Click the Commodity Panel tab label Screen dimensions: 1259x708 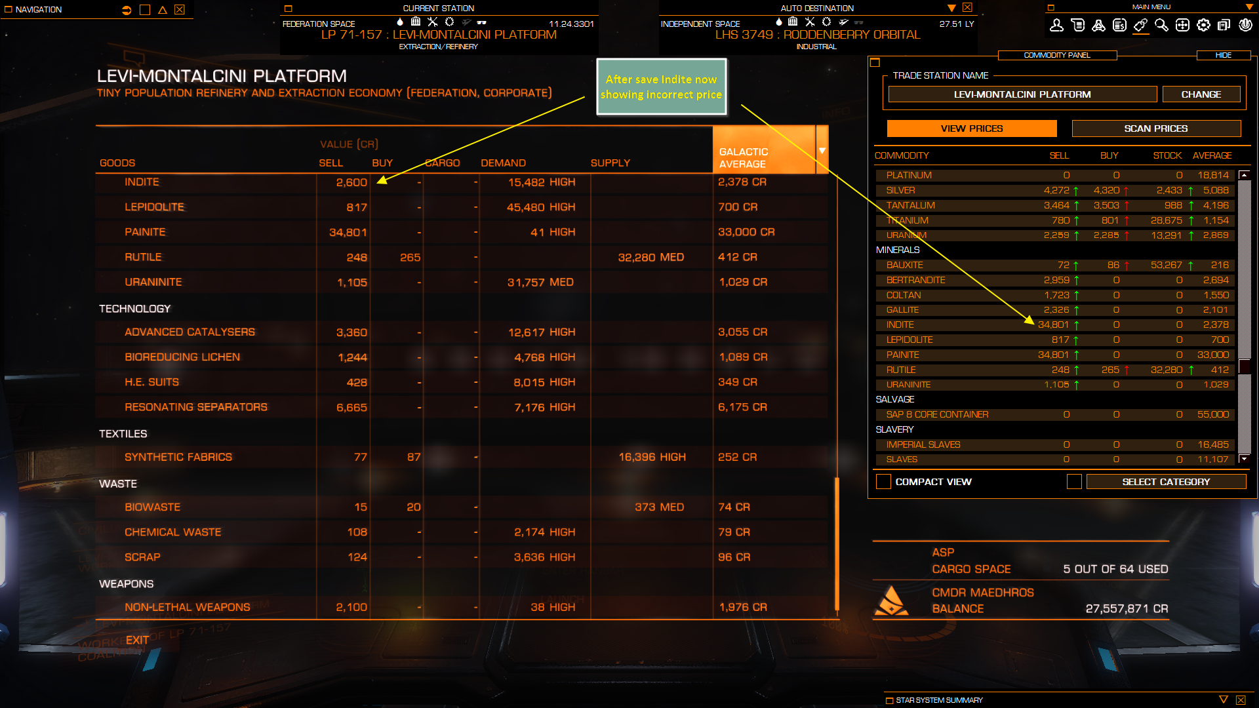coord(1057,55)
